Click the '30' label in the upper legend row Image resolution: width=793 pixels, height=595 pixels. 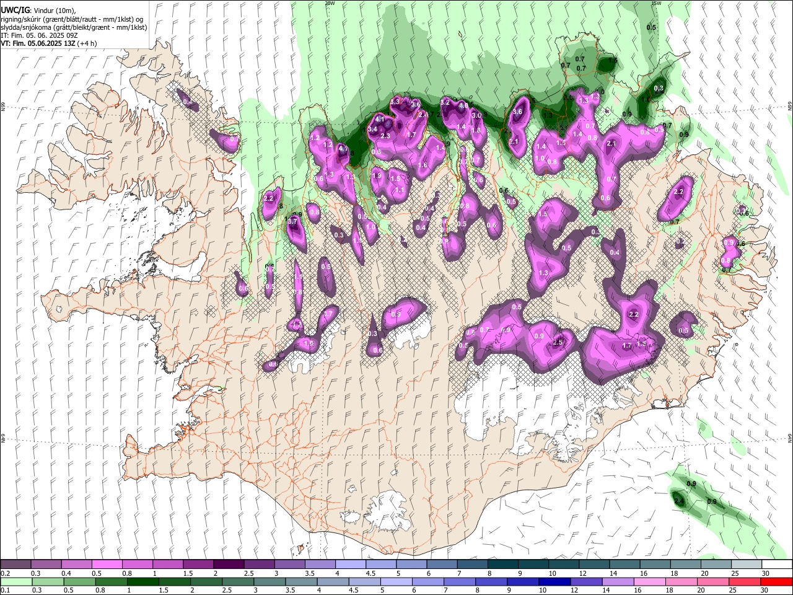click(x=766, y=573)
